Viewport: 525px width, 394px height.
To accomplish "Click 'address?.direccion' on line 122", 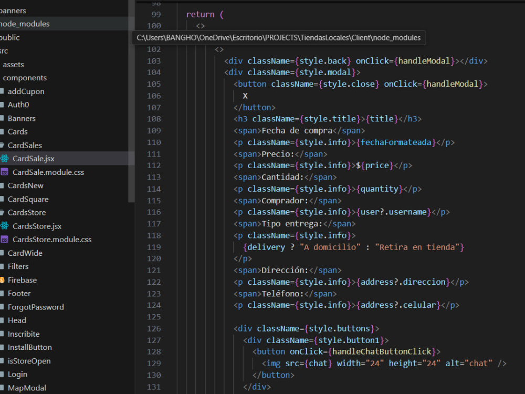I will pyautogui.click(x=403, y=282).
